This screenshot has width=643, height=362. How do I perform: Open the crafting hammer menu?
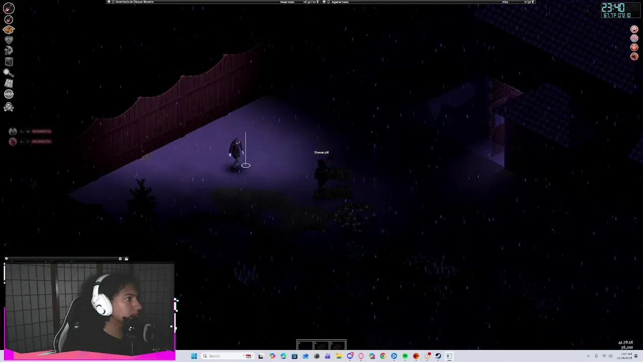click(9, 51)
